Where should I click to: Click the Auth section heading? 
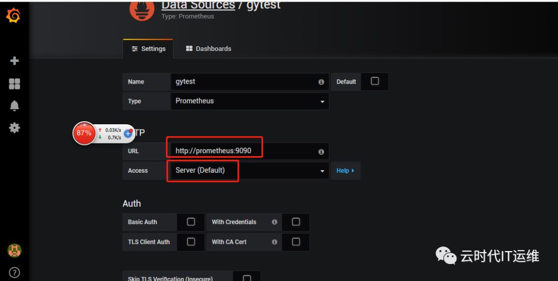click(x=132, y=204)
